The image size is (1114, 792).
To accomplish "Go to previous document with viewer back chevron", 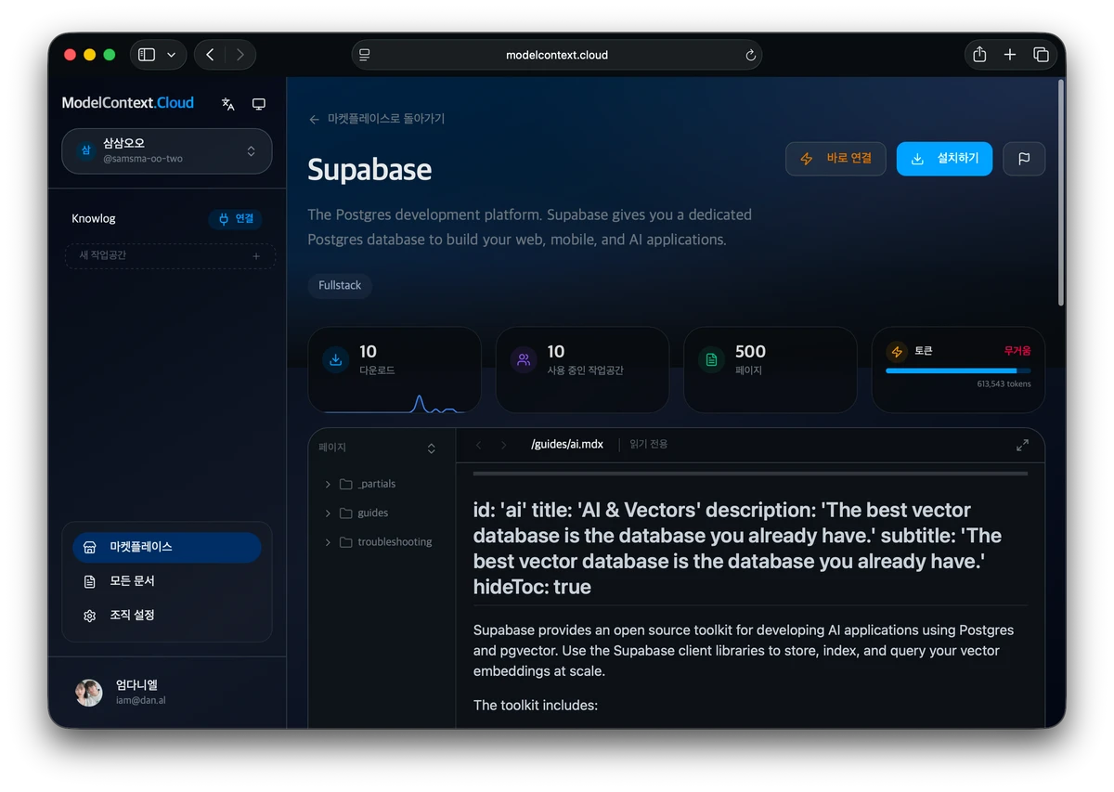I will 479,445.
